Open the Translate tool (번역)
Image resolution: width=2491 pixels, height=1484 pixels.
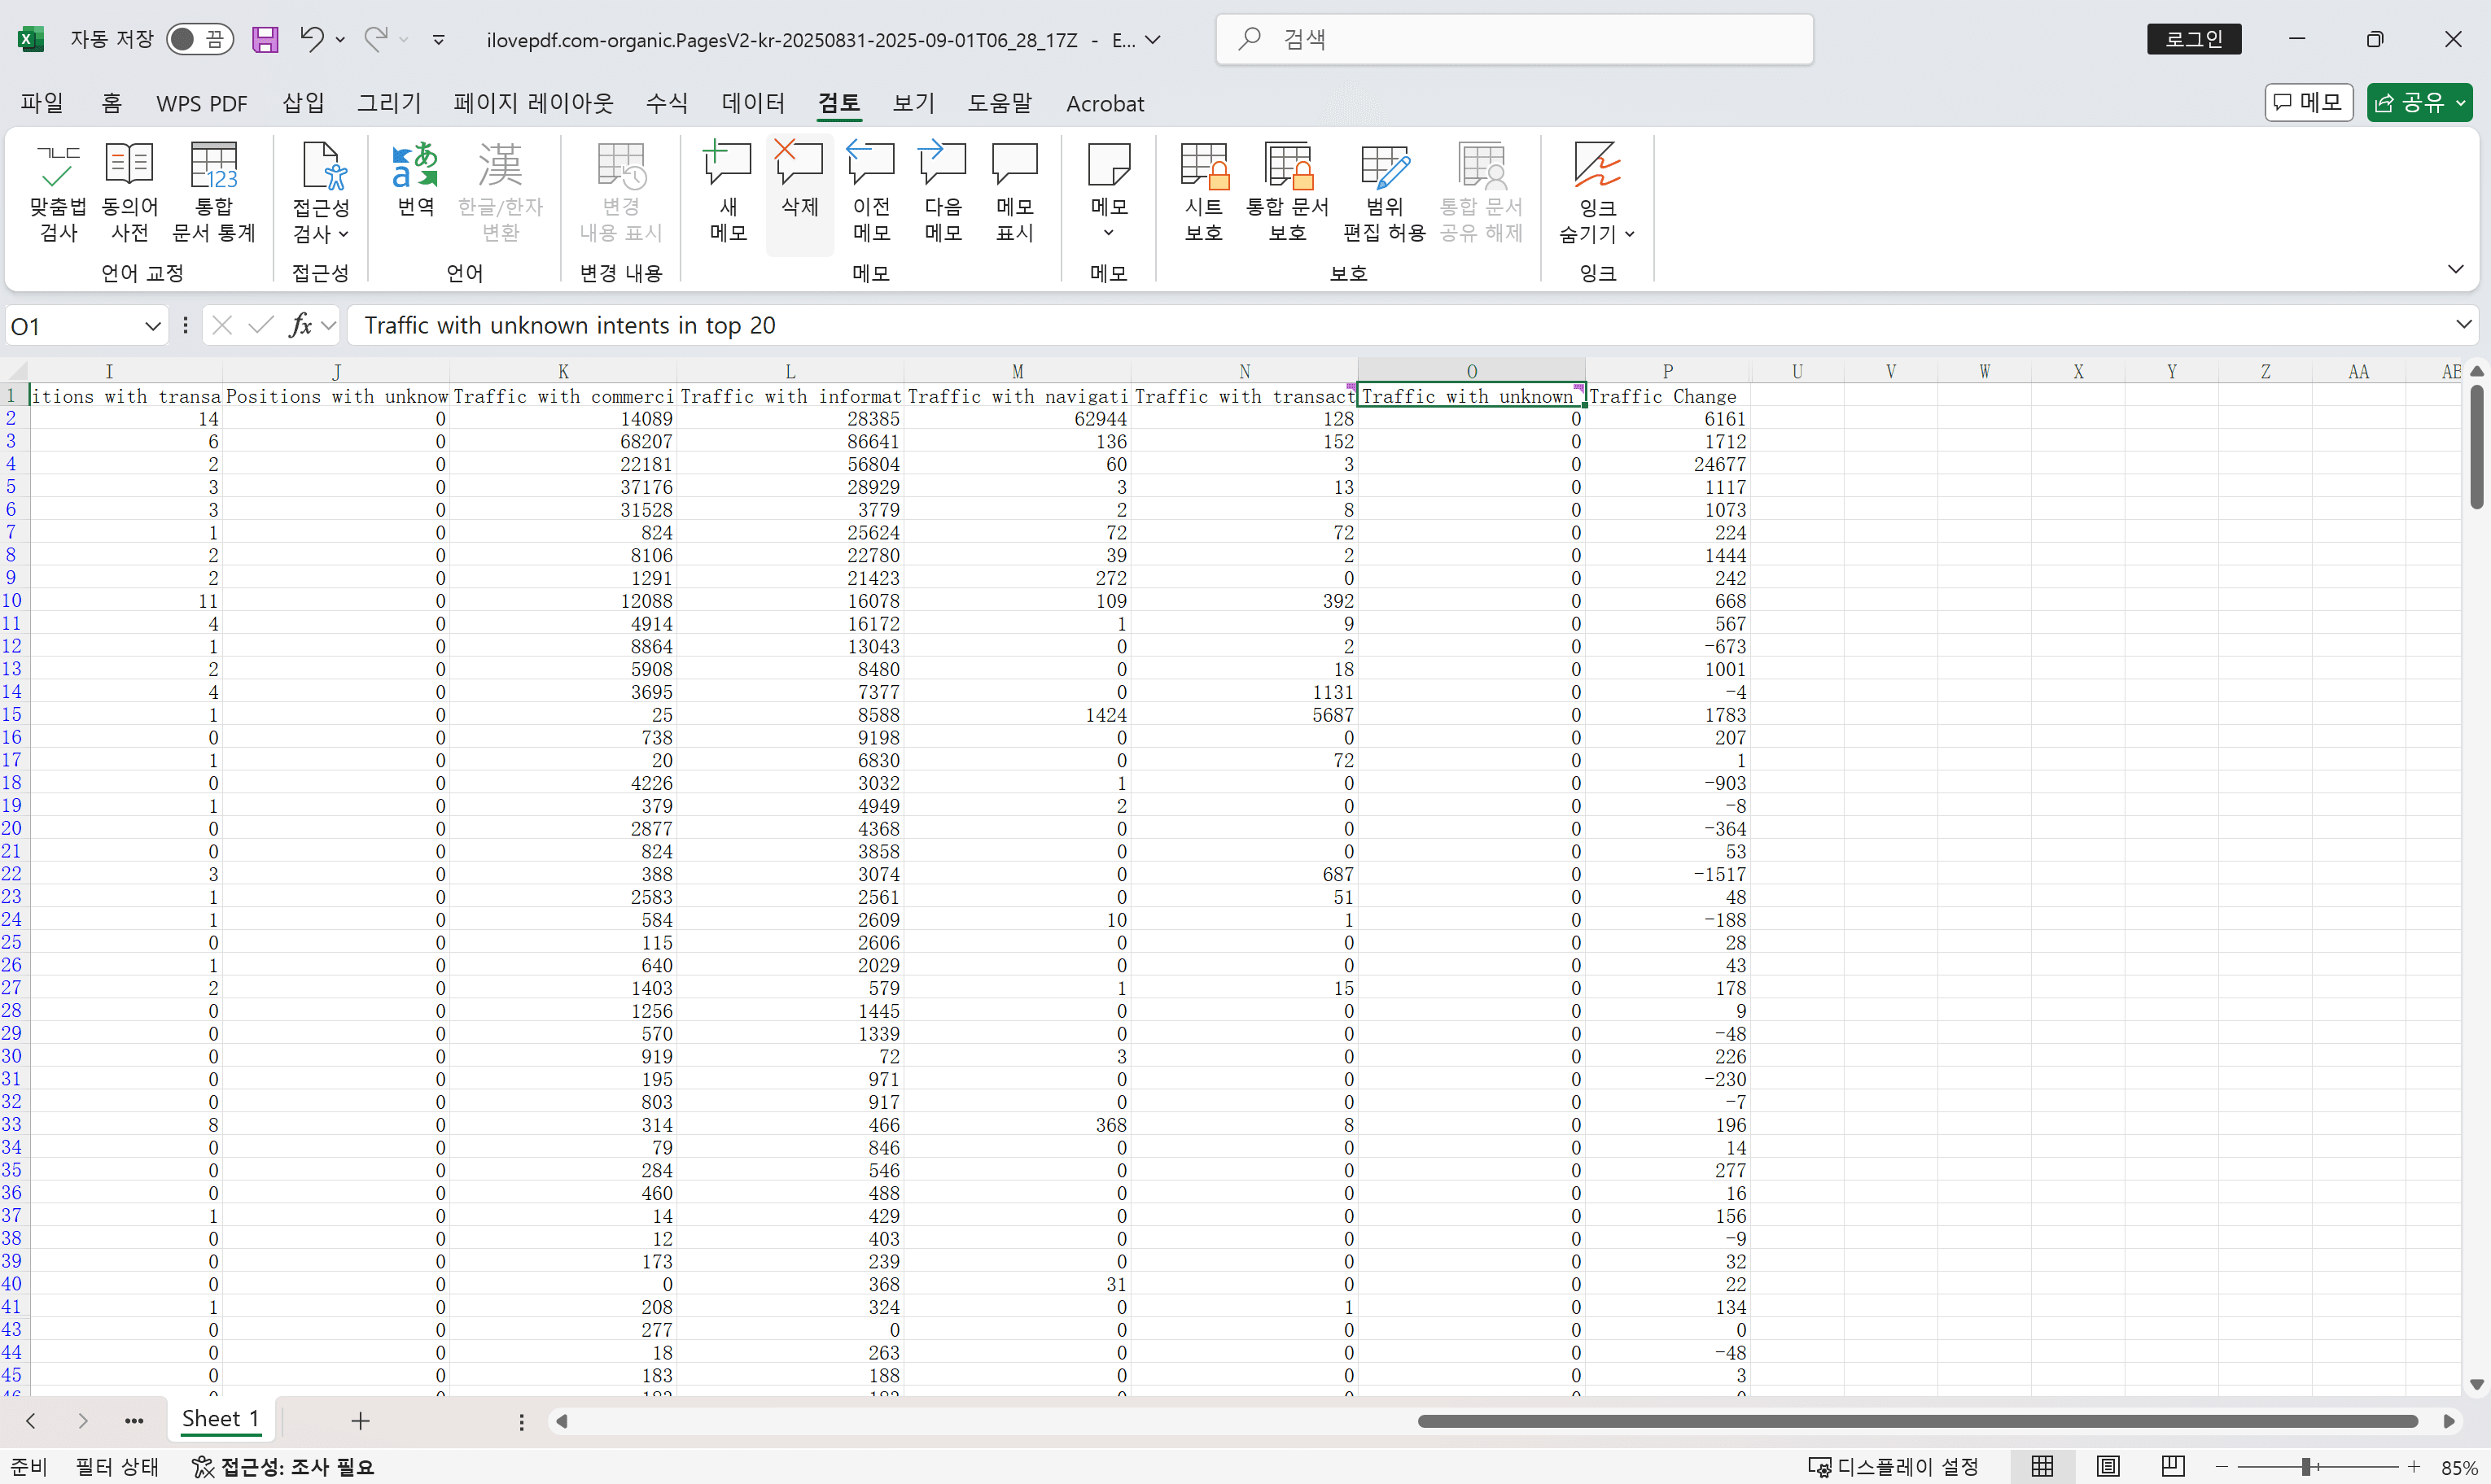pos(416,180)
